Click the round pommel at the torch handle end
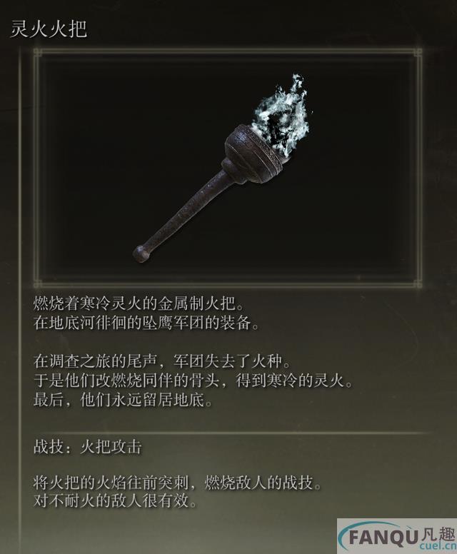The image size is (457, 554). point(142,253)
